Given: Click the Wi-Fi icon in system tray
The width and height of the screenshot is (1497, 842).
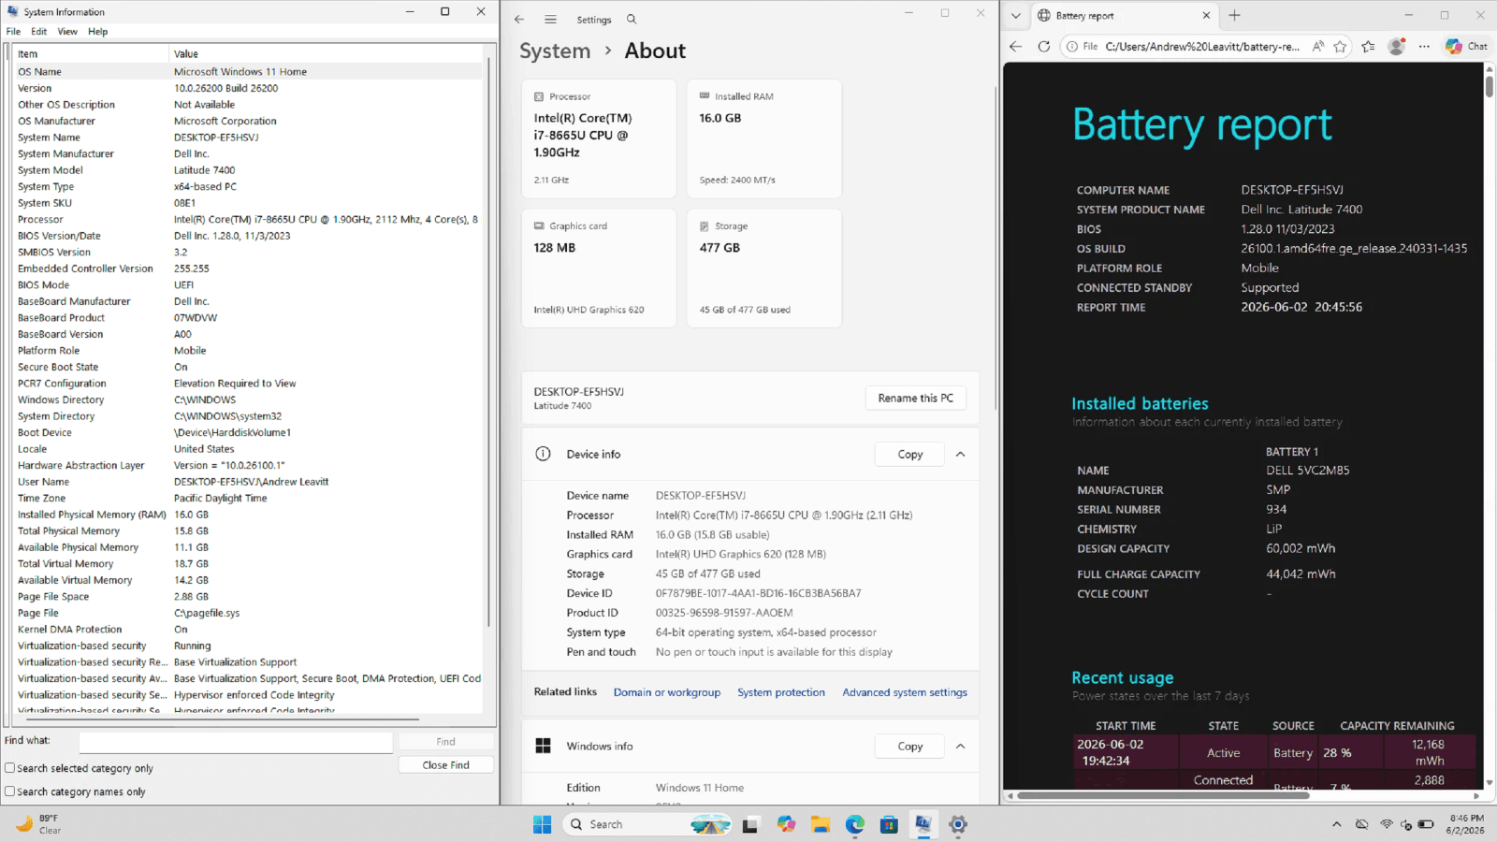Looking at the screenshot, I should tap(1387, 824).
